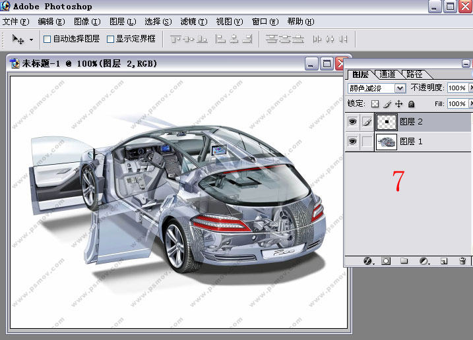Create a new layer set folder
Image resolution: width=473 pixels, height=340 pixels.
[404, 261]
